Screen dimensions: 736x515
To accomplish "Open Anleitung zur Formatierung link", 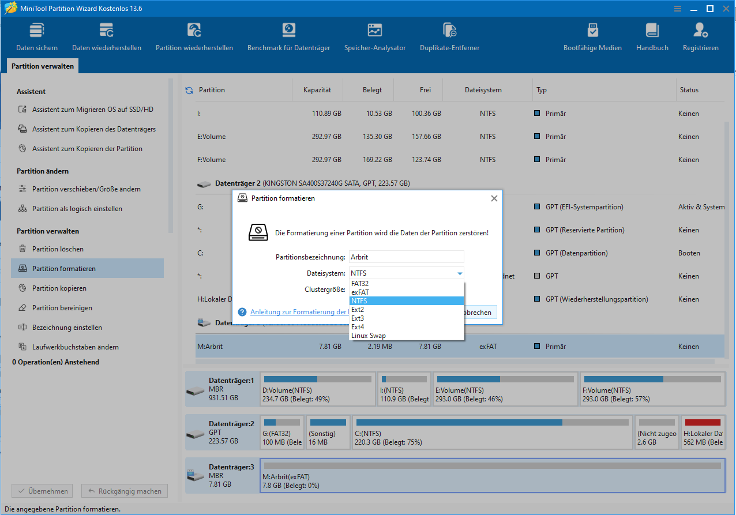I will click(298, 312).
